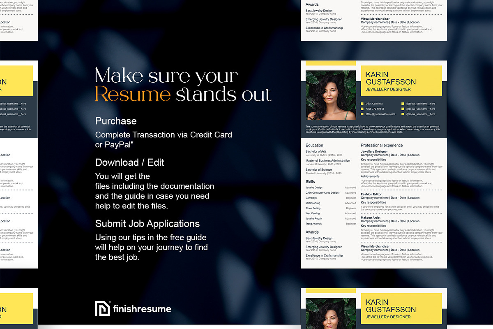This screenshot has height=329, width=493.
Task: Click the finishresume logo icon
Action: (103, 308)
